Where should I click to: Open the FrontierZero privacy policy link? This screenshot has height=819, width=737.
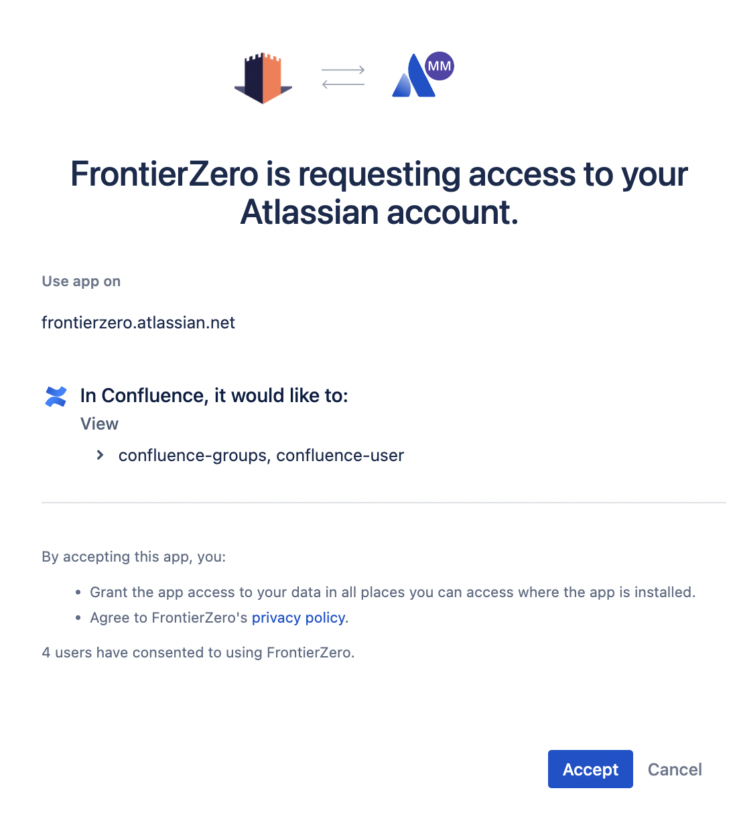click(x=298, y=618)
